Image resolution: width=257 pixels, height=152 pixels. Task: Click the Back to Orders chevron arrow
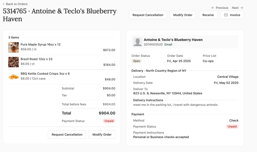[x=4, y=4]
